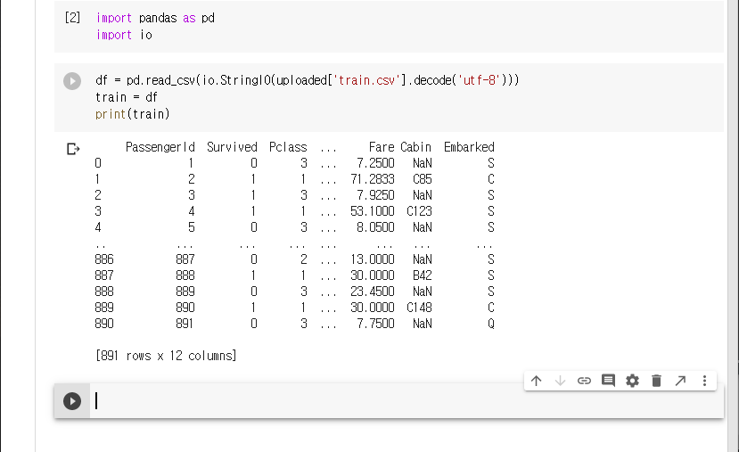Screen dimensions: 739x452
Task: Open the three-dot more cell actions menu
Action: 704,381
